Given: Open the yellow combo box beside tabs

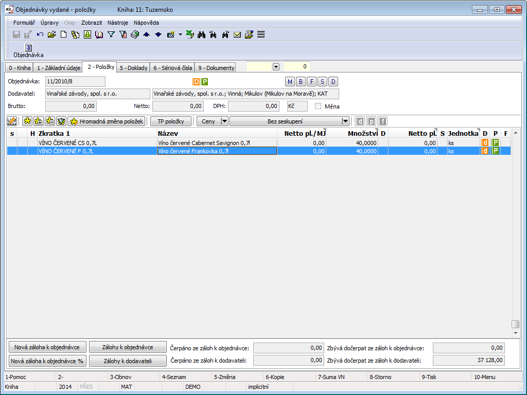Looking at the screenshot, I should (276, 67).
